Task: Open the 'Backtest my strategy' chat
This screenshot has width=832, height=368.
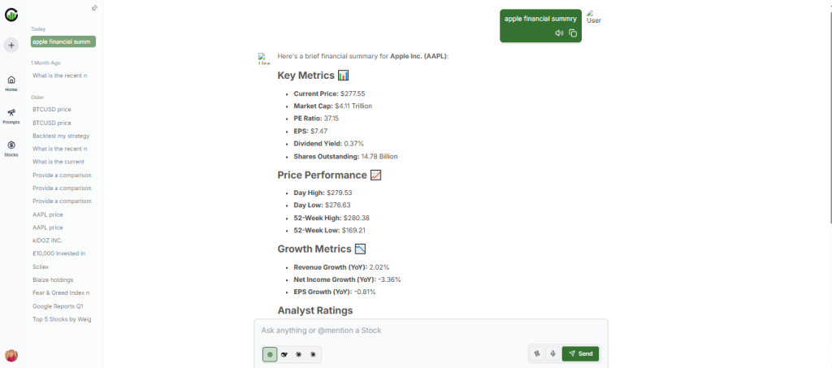Action: click(61, 136)
